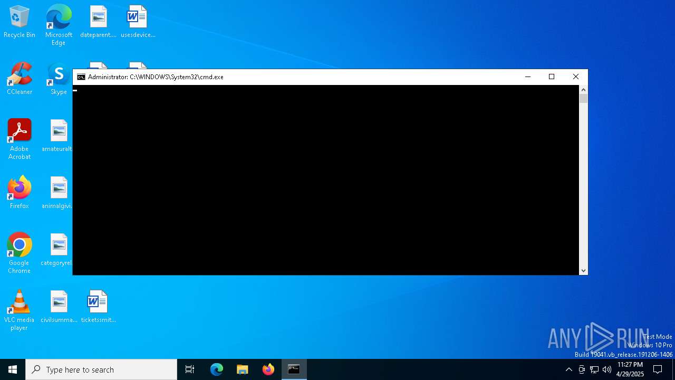Click the cmd scrollbar down arrow

click(583, 271)
